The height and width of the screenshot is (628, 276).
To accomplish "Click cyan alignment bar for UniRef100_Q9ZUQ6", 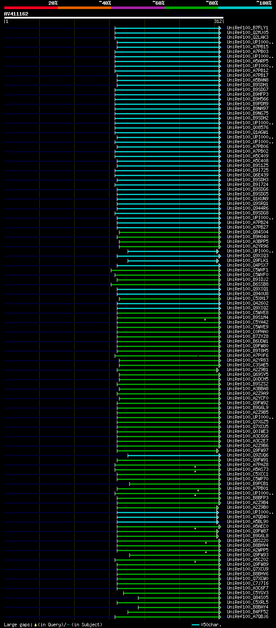I will click(x=174, y=455).
